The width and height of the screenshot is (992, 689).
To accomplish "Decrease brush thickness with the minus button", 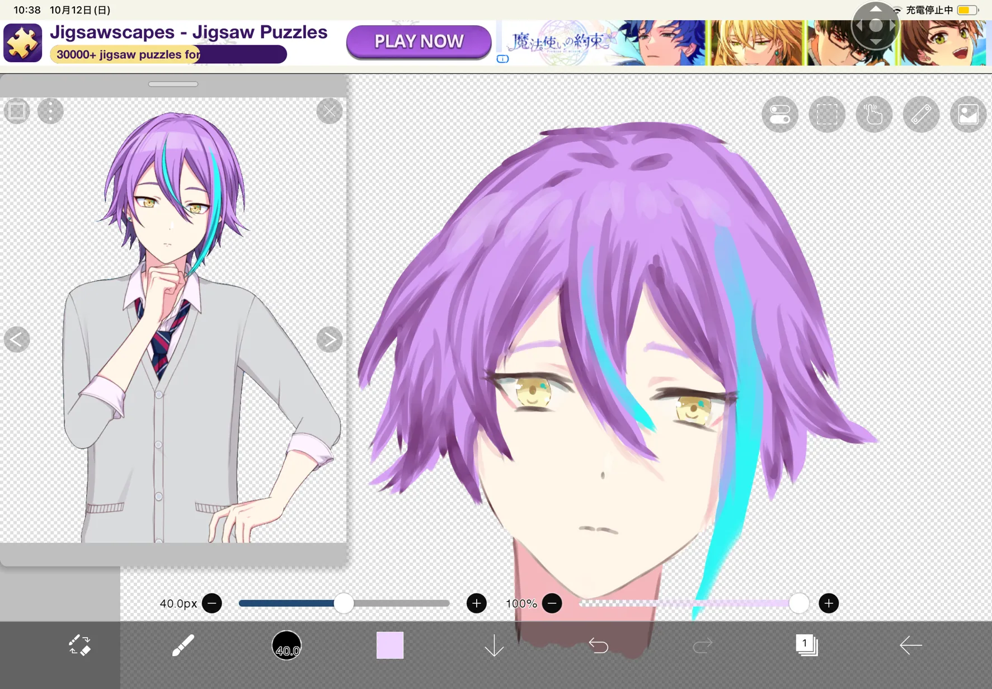I will [212, 603].
